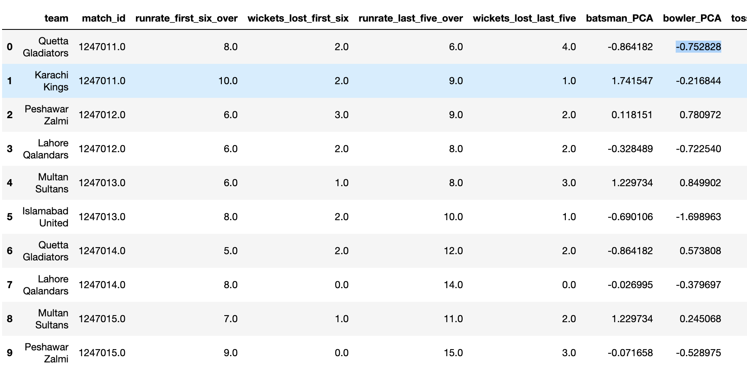Click row index 4
Screen dimensions: 747x374
pos(10,183)
